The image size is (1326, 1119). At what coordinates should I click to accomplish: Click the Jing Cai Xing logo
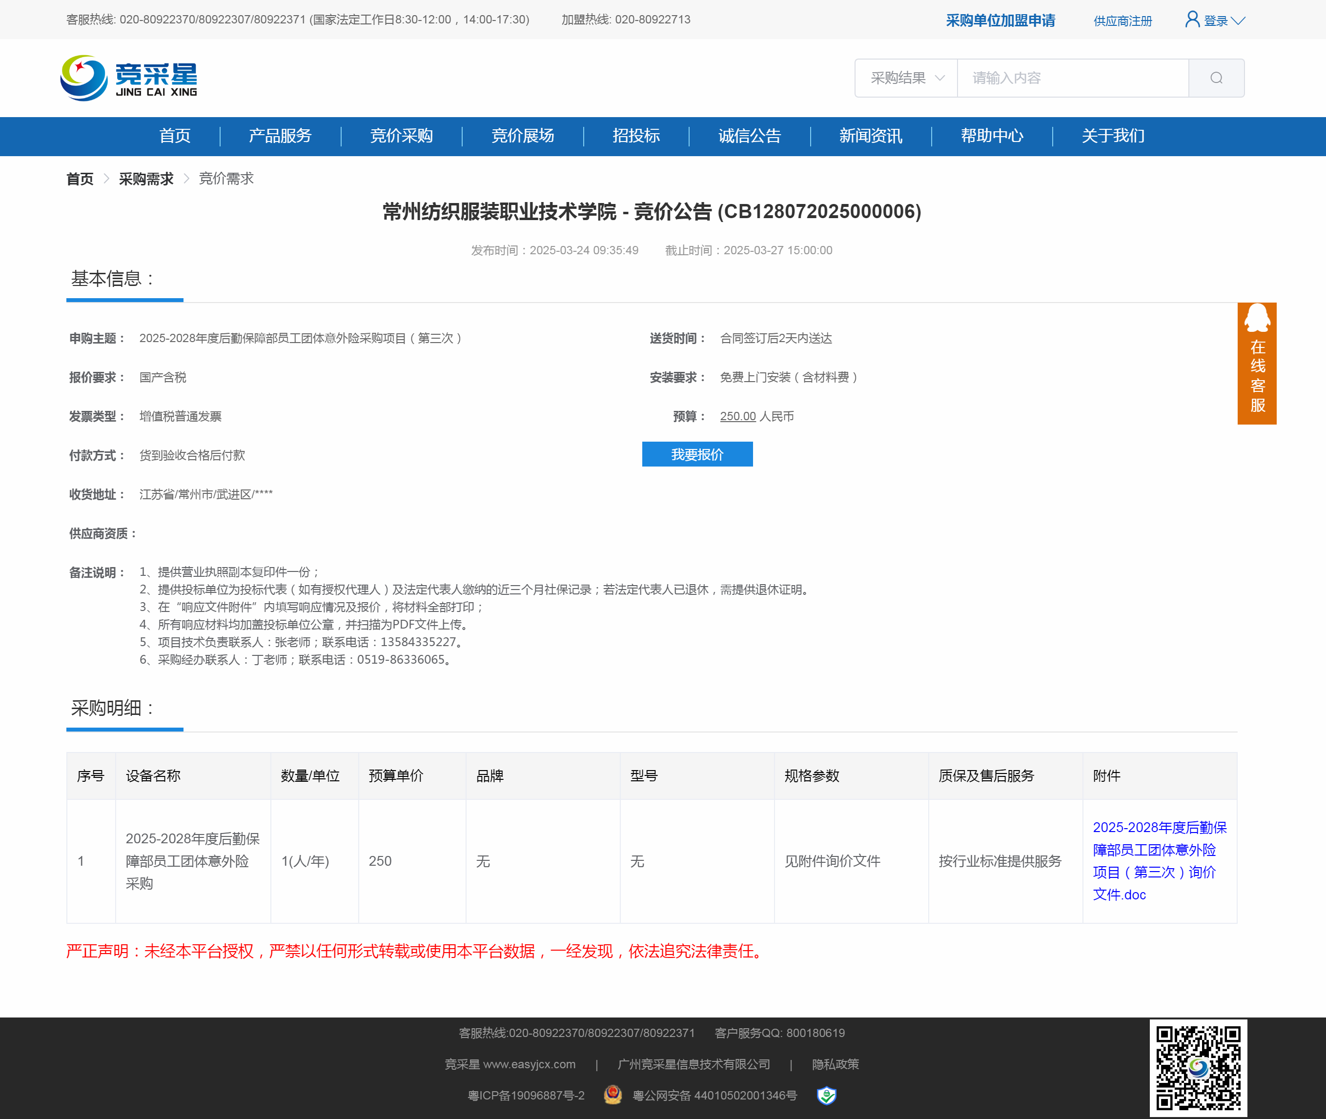(x=129, y=78)
